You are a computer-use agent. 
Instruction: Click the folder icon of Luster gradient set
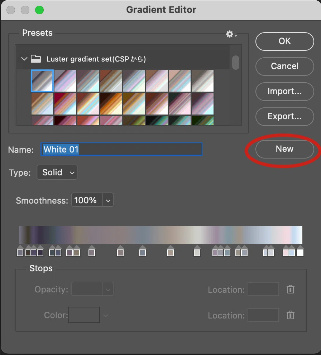pos(36,59)
